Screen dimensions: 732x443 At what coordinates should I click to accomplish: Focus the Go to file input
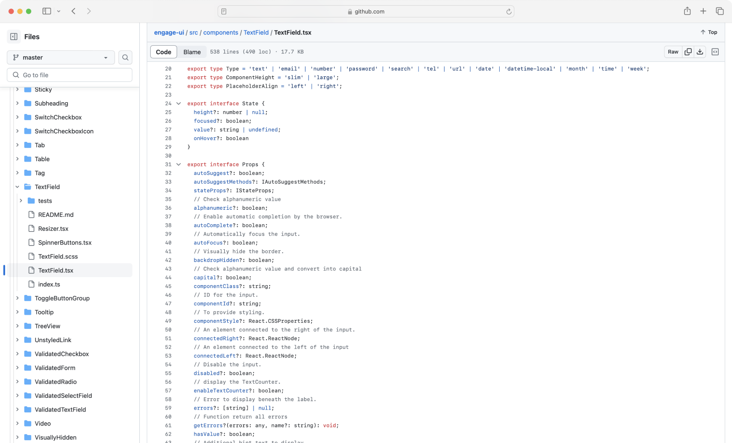tap(69, 75)
